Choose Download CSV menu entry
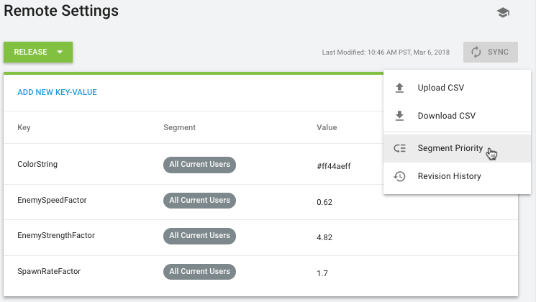The width and height of the screenshot is (536, 302). tap(446, 116)
